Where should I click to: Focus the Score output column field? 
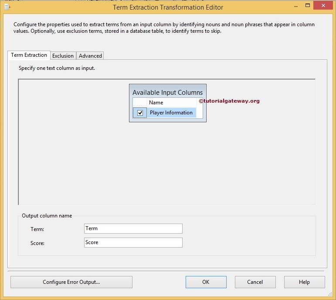coord(133,242)
